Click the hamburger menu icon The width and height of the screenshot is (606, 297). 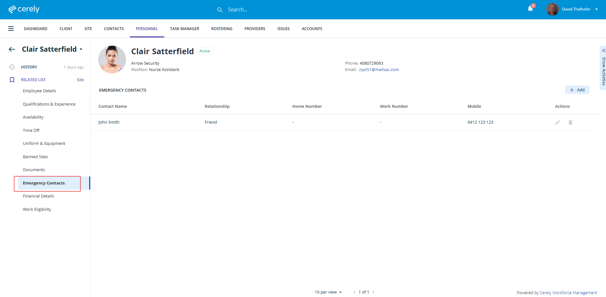[11, 29]
